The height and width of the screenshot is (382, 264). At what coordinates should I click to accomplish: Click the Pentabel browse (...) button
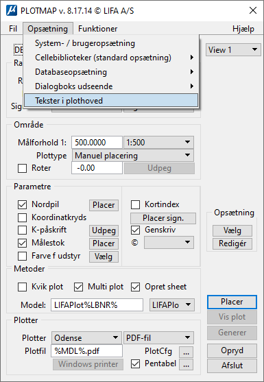[x=187, y=365]
